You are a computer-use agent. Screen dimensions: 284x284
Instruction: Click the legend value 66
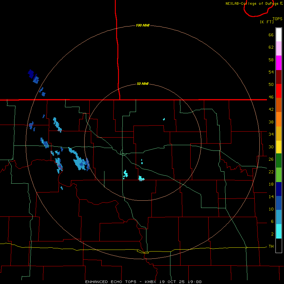click(x=271, y=35)
